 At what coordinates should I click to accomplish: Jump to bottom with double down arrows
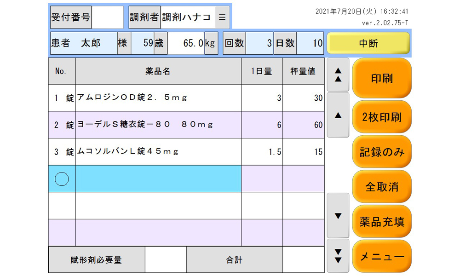point(338,256)
